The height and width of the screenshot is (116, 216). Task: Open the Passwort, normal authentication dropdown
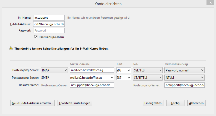pyautogui.click(x=185, y=70)
